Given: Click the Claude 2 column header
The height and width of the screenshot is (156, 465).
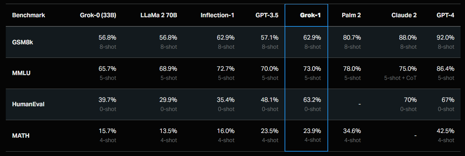Looking at the screenshot, I should click(404, 15).
